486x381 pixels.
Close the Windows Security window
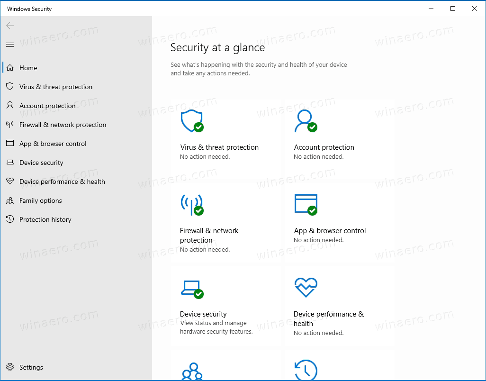(x=475, y=9)
